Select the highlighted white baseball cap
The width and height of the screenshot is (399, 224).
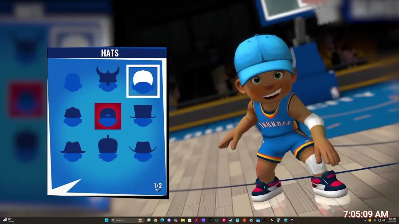pyautogui.click(x=143, y=81)
